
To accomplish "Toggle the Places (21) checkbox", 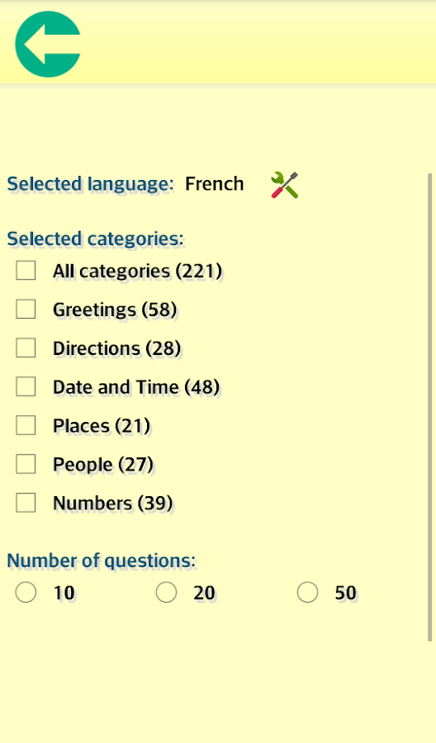I will [26, 425].
